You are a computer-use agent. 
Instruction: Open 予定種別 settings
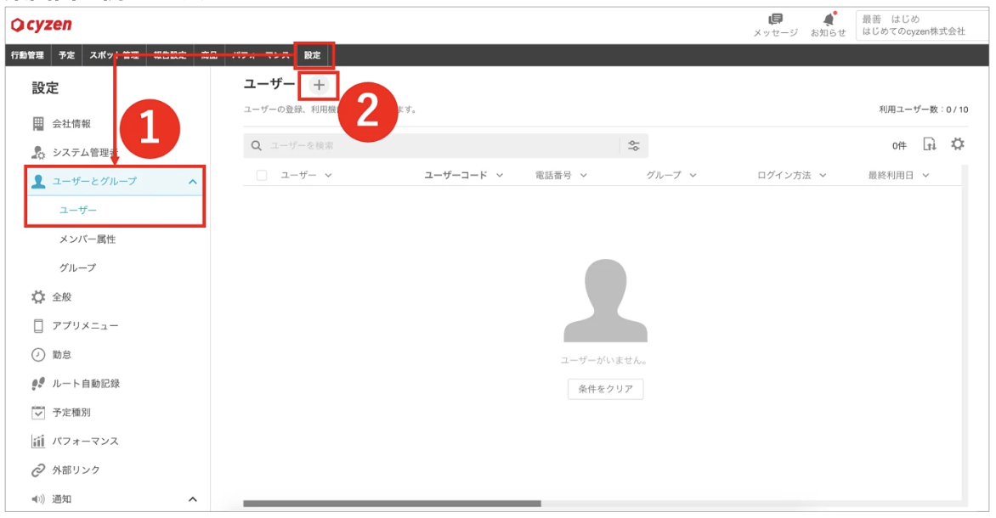point(71,412)
